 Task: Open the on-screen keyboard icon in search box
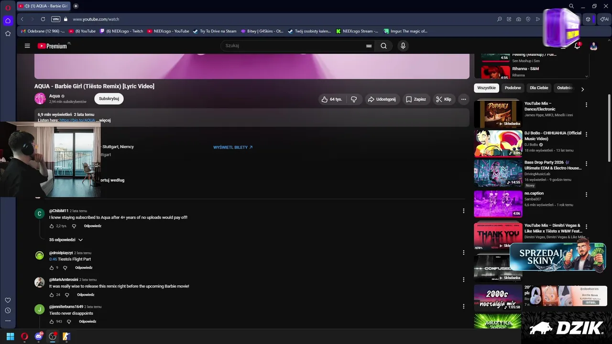point(369,46)
